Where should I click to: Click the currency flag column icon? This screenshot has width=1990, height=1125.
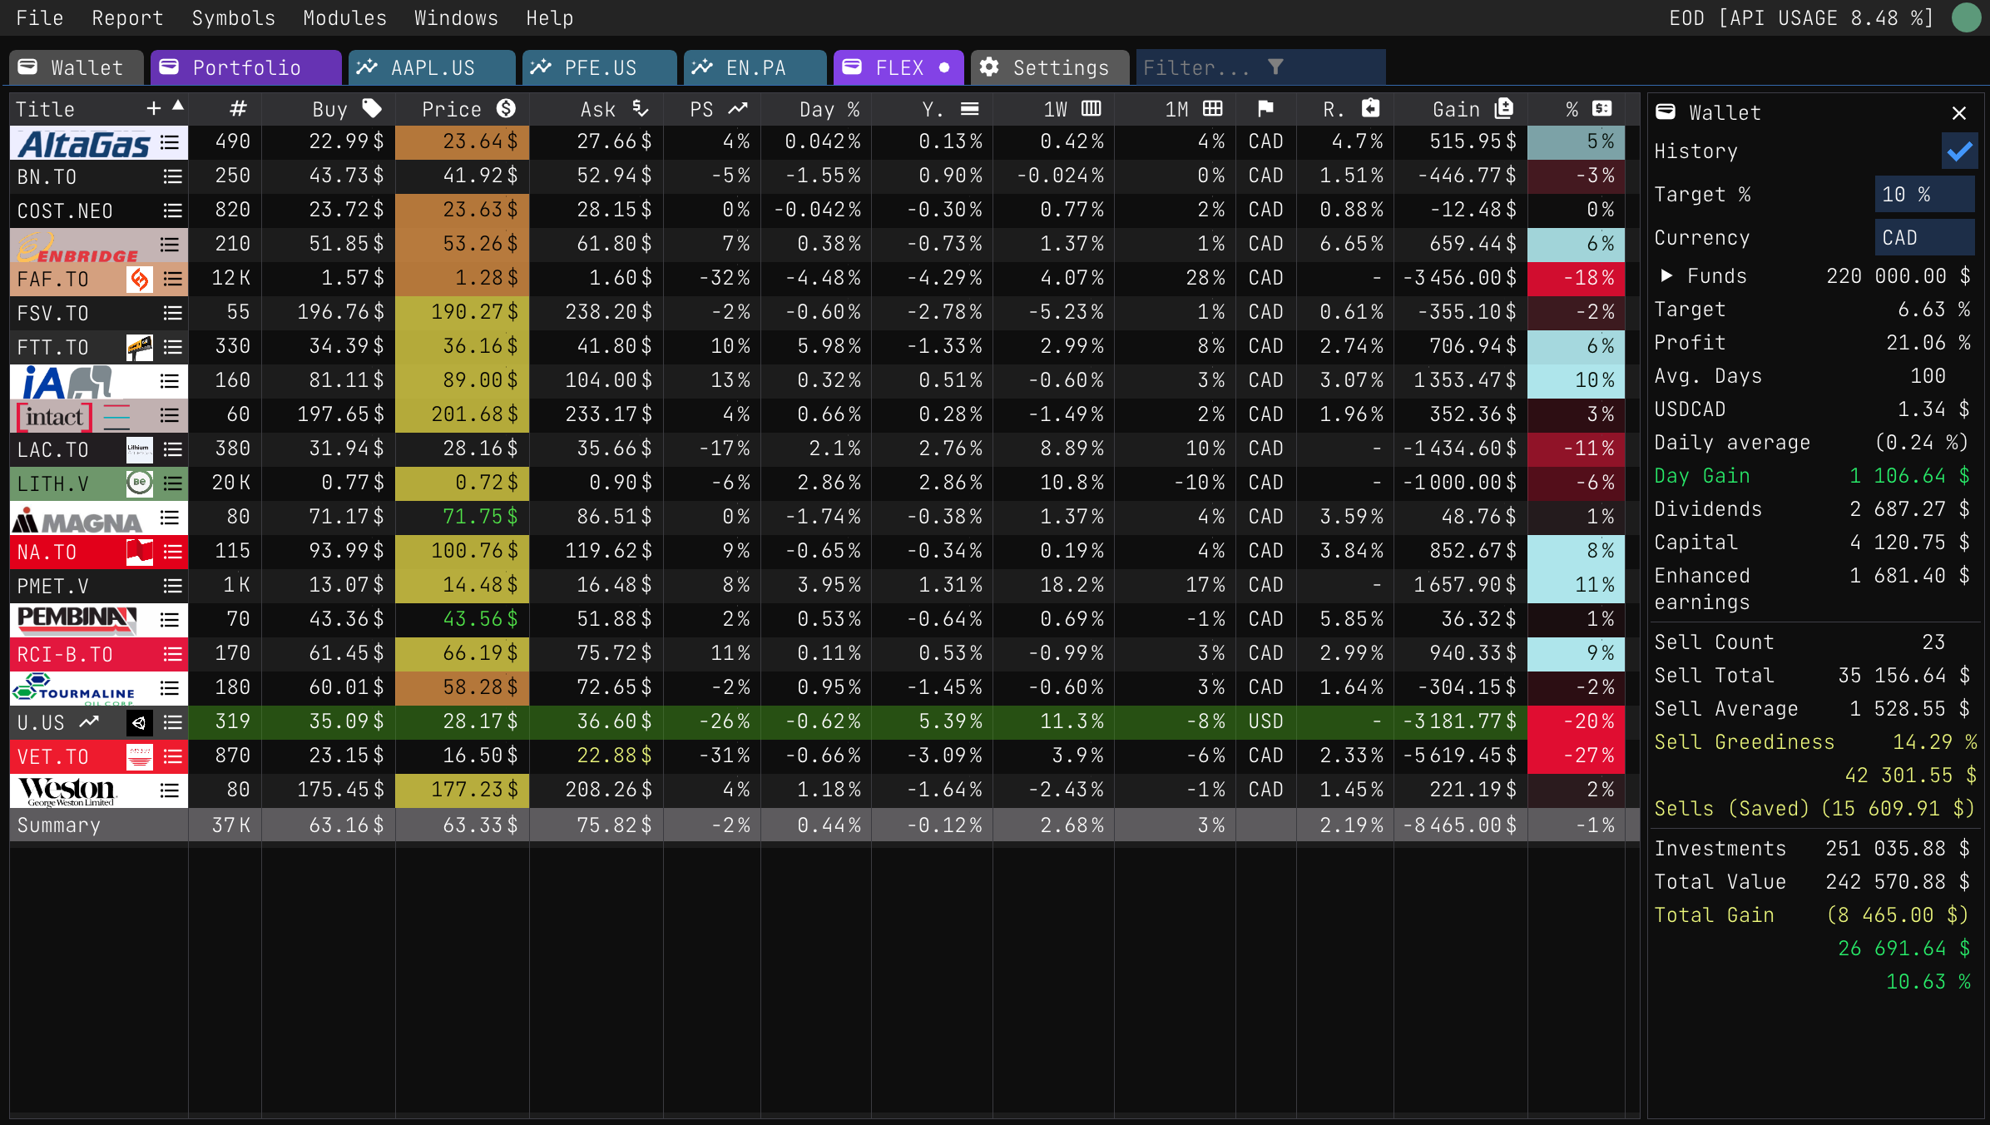(1265, 108)
